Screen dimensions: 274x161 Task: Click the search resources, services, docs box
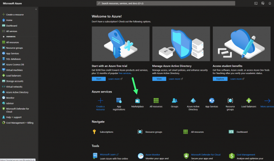pyautogui.click(x=166, y=3)
